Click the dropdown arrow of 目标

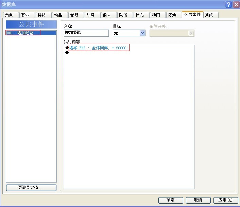(142, 33)
